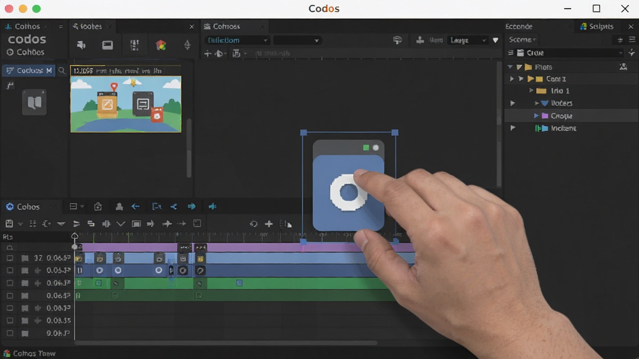Click the blue left-arrow icon above the timeline
This screenshot has height=359, width=639.
tap(135, 207)
